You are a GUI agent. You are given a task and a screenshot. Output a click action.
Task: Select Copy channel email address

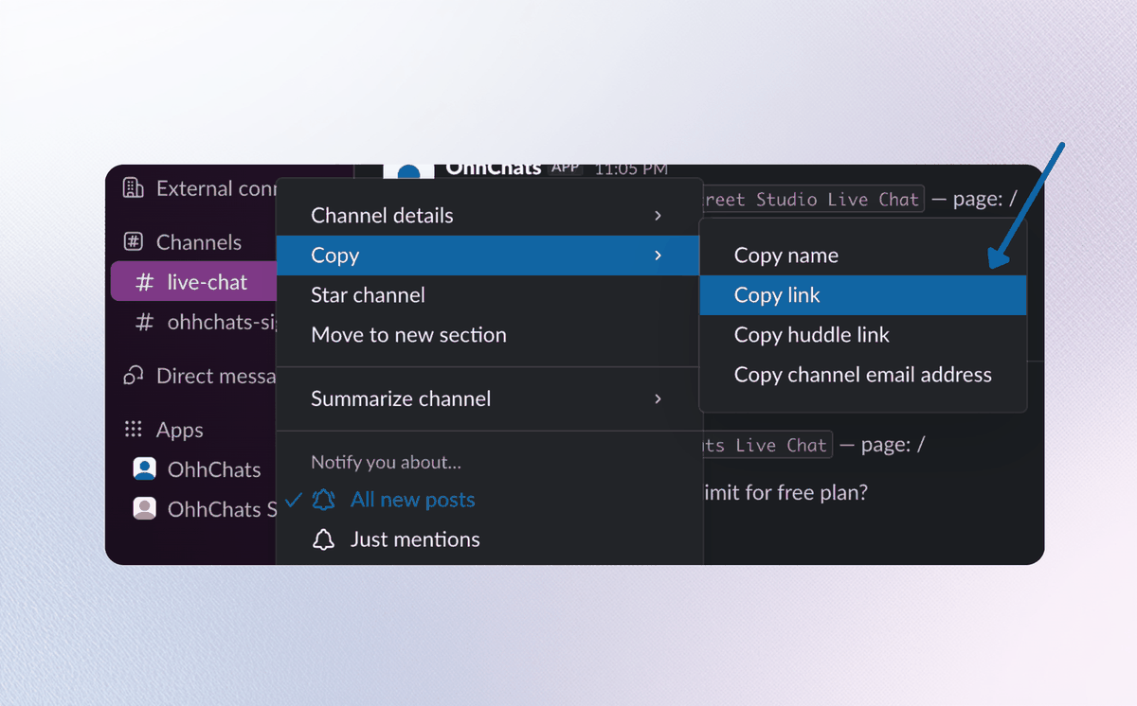click(863, 375)
